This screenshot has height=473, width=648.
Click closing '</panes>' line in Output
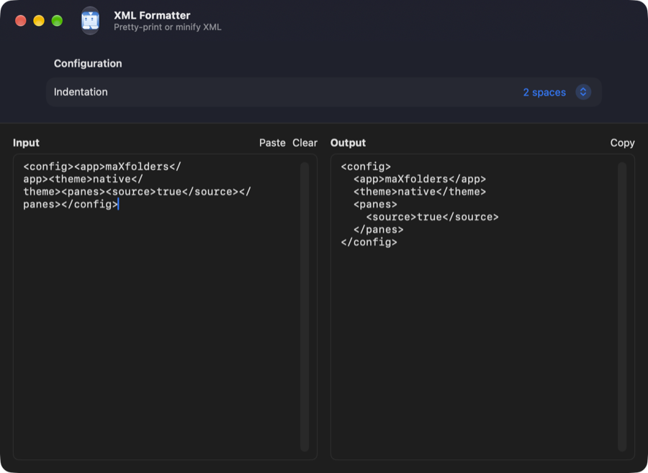379,229
